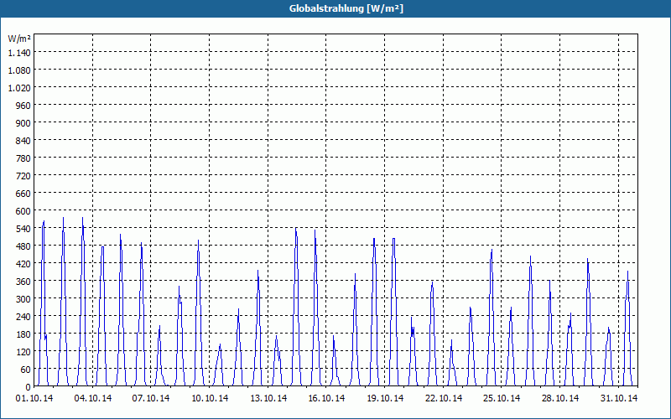Viewport: 671px width, 419px height.
Task: Click the 1.140 y-axis value
Action: 19,53
